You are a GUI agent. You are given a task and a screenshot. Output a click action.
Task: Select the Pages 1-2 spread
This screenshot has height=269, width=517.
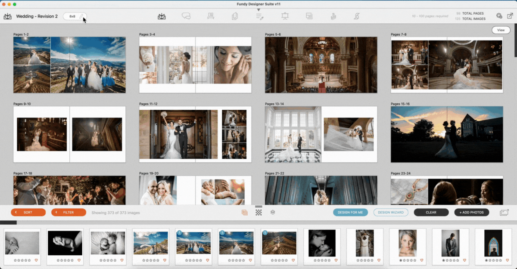click(x=69, y=65)
